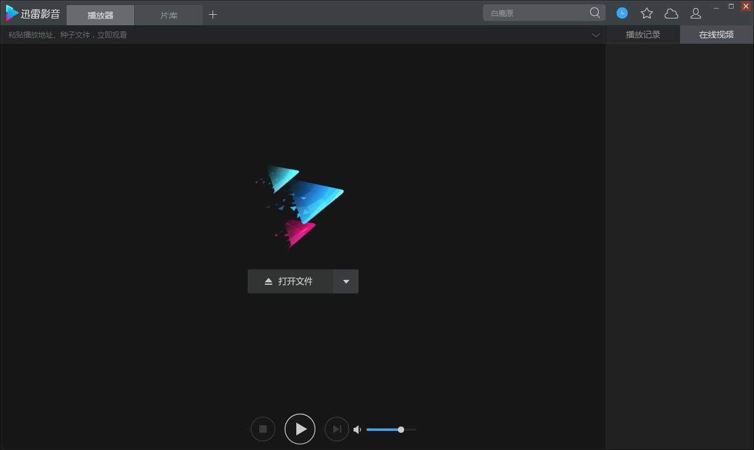The width and height of the screenshot is (754, 450).
Task: Skip to next with the Next button
Action: 336,429
